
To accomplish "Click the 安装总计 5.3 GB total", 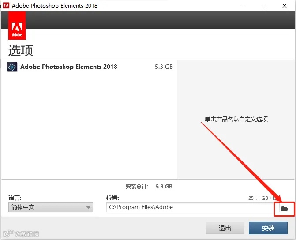I will coord(149,186).
